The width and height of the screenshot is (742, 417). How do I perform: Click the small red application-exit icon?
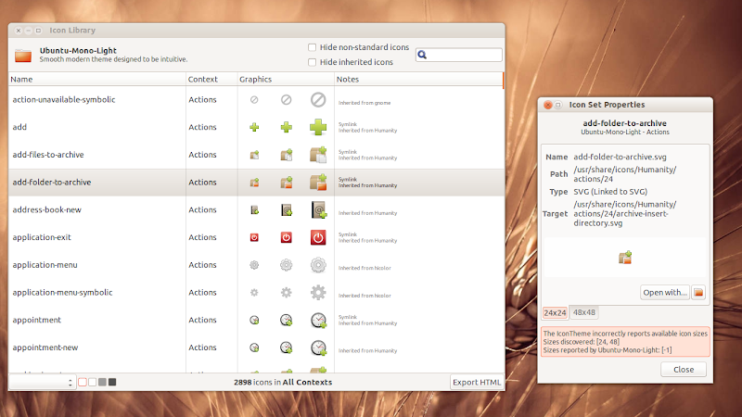click(x=254, y=237)
